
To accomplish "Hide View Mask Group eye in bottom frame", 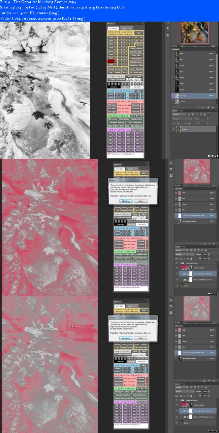I will click(x=177, y=400).
